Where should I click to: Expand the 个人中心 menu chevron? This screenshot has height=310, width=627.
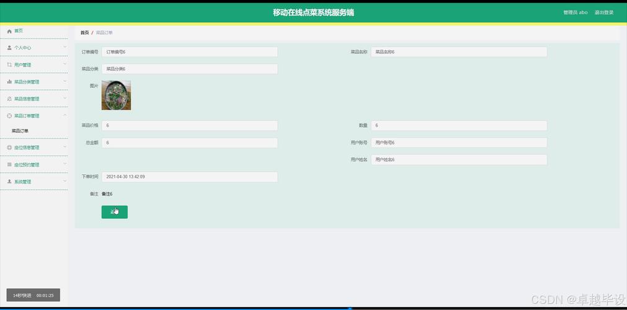64,47
